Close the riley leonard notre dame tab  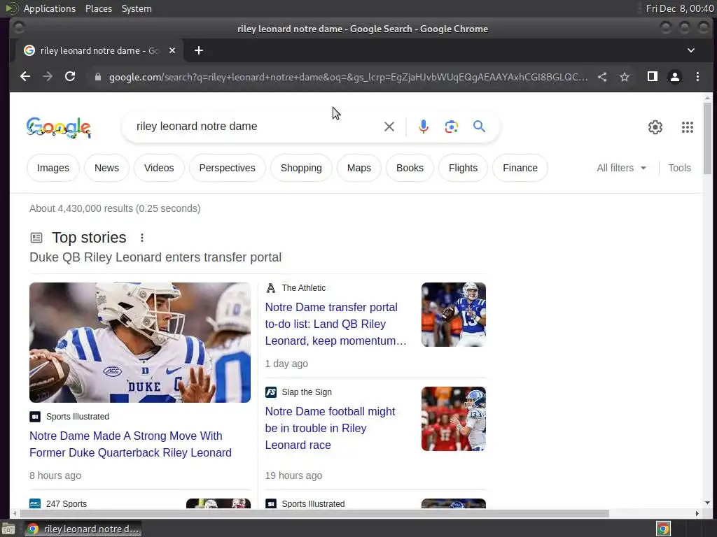point(172,50)
